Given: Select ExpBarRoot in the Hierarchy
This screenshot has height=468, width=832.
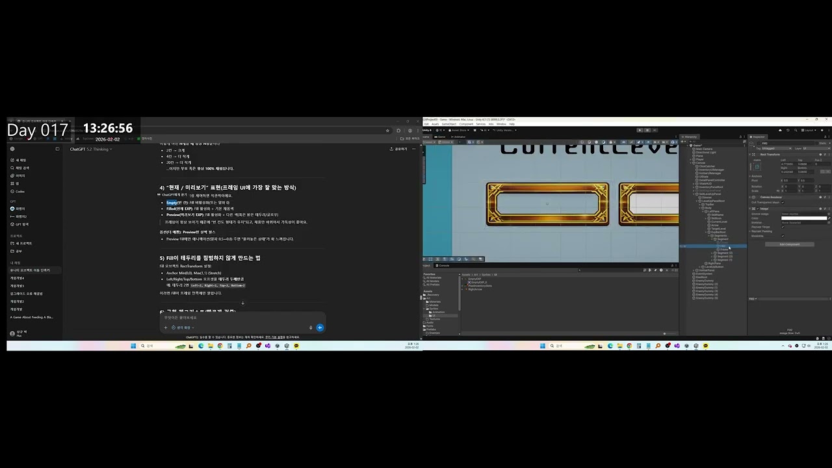Looking at the screenshot, I should point(717,232).
